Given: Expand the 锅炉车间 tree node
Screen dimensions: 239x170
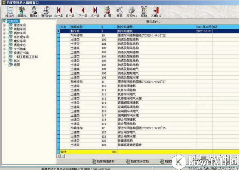Looking at the screenshot, I should click(4, 33).
